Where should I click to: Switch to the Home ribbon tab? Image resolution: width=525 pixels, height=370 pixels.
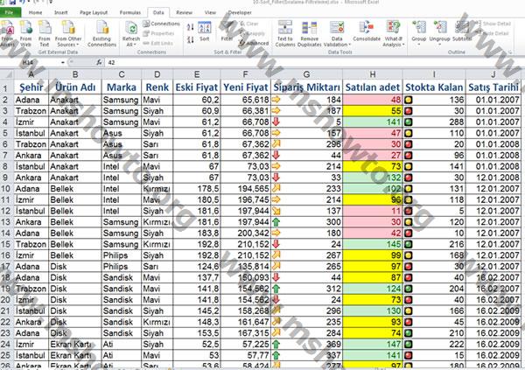(x=36, y=12)
